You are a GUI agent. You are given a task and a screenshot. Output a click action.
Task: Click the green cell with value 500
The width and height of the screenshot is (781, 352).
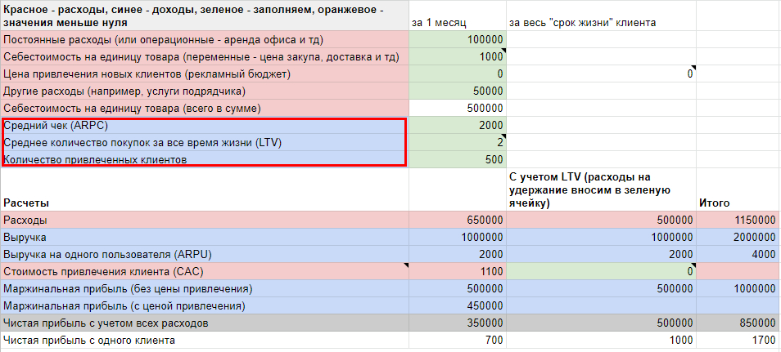coord(458,159)
